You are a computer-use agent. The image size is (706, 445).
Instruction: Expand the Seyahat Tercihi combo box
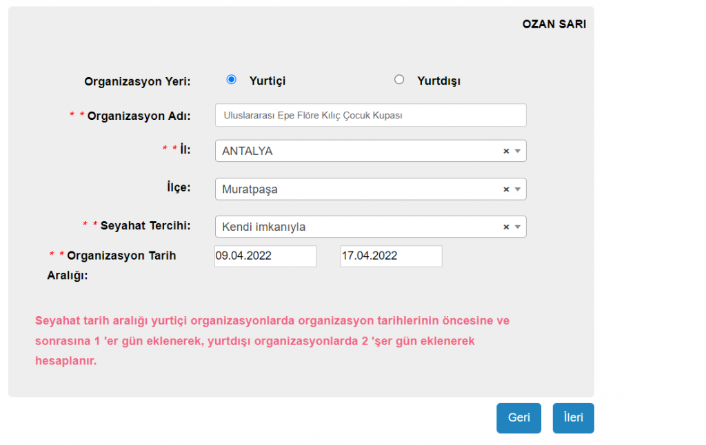click(359, 227)
